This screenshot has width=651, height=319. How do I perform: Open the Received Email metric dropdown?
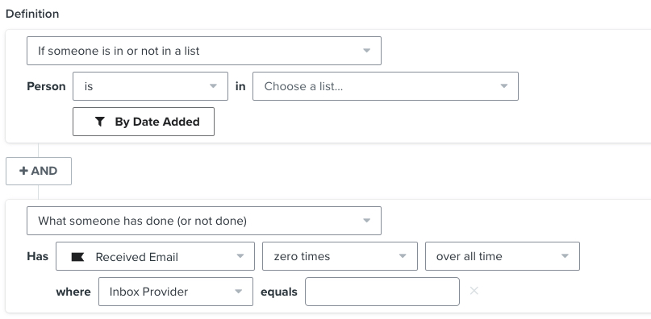[155, 256]
